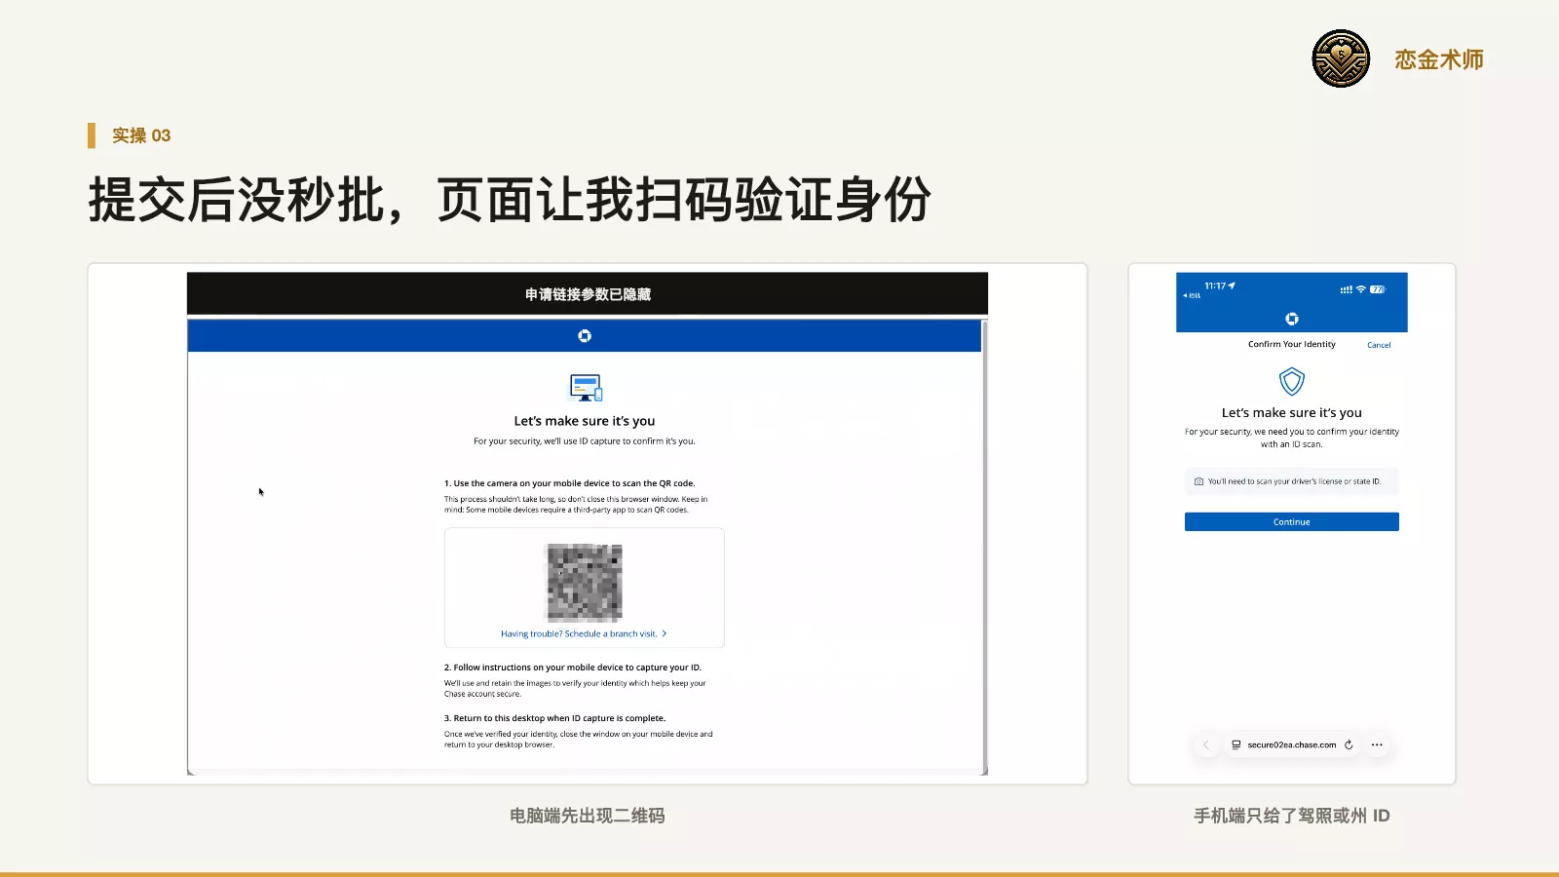Click the 恋金术师 brand name text
The height and width of the screenshot is (877, 1559).
[x=1439, y=59]
